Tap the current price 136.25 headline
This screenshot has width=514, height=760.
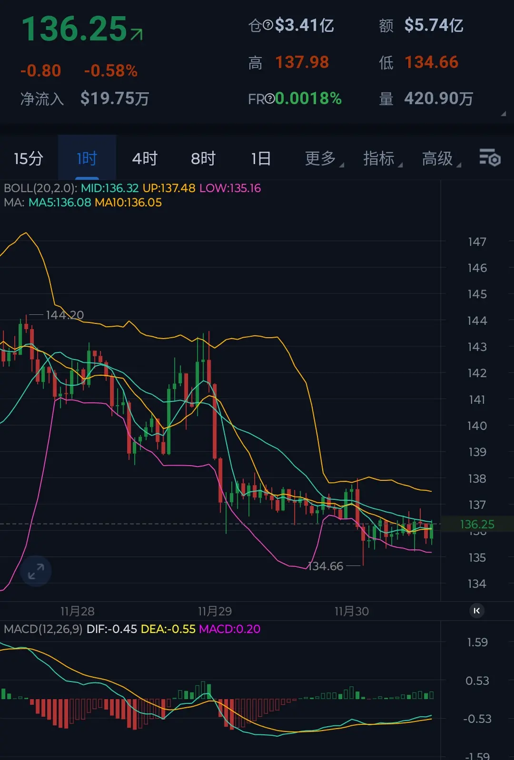(74, 29)
